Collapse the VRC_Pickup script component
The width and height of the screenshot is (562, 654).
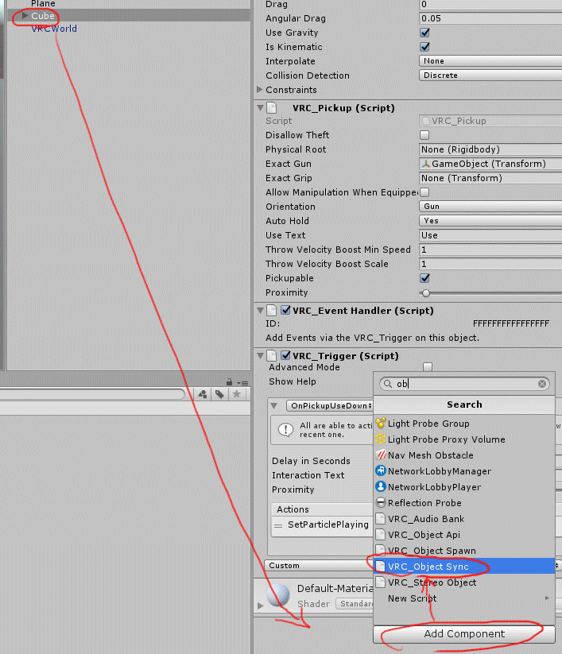click(x=261, y=108)
